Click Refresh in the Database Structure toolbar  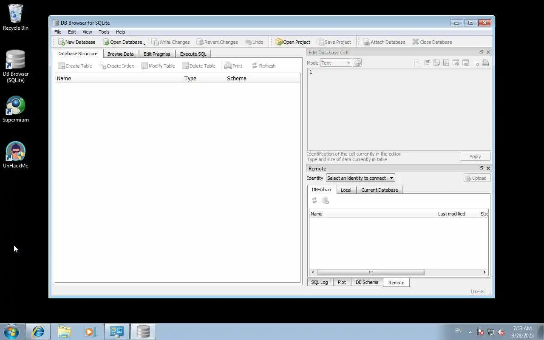(x=263, y=66)
